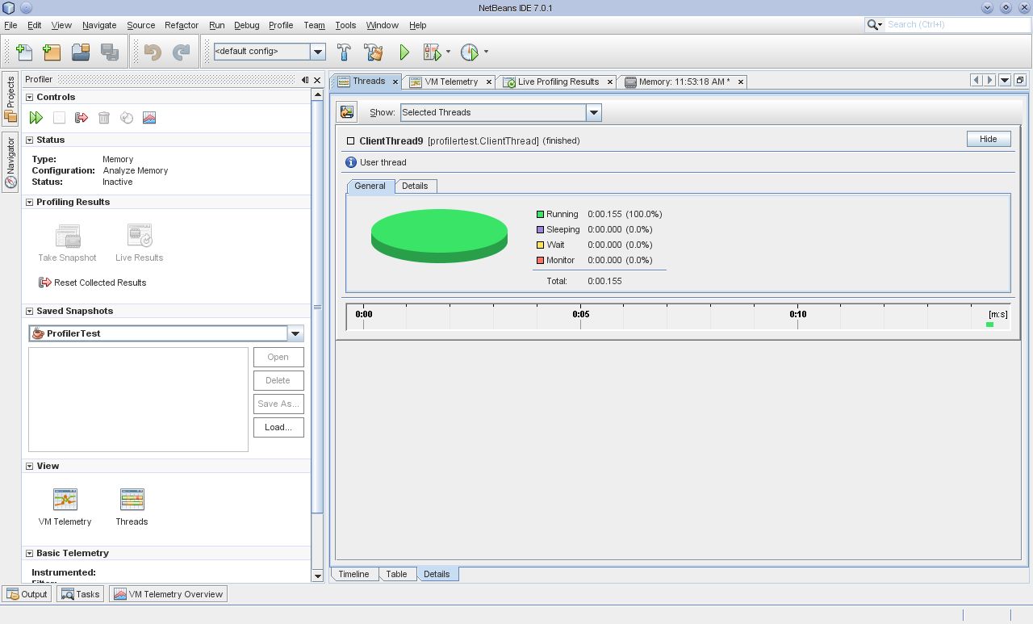Open the Output window button

[x=27, y=594]
